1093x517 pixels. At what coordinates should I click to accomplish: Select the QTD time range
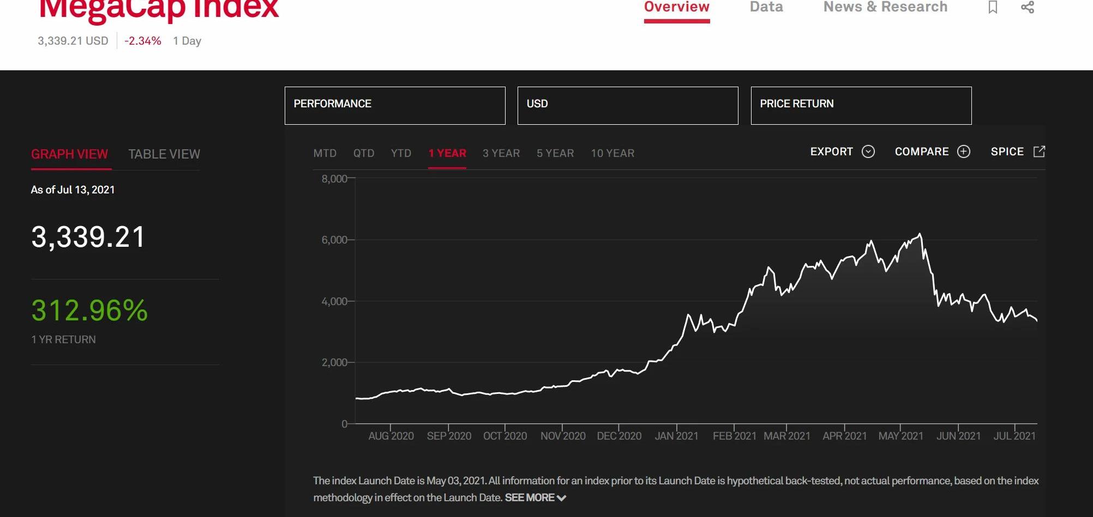pyautogui.click(x=364, y=153)
